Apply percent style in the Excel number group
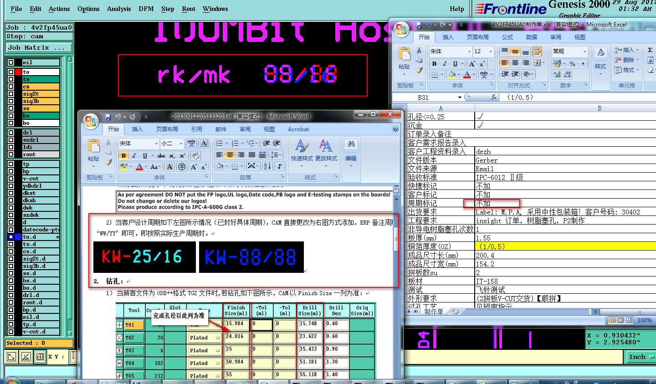 tap(572, 64)
